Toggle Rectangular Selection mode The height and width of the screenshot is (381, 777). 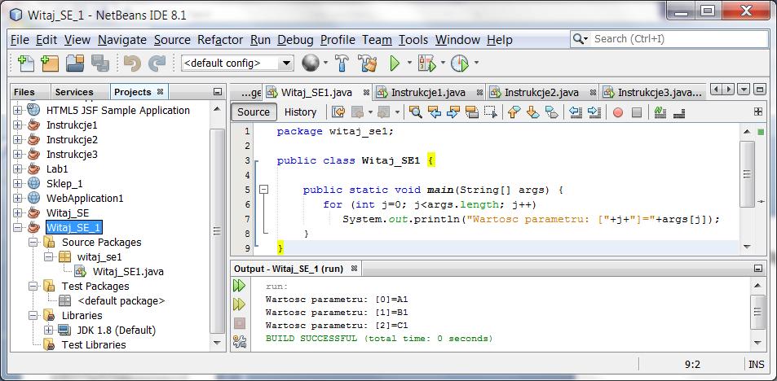pyautogui.click(x=491, y=112)
